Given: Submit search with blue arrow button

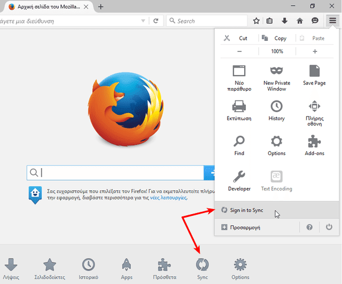Looking at the screenshot, I should tap(209, 173).
